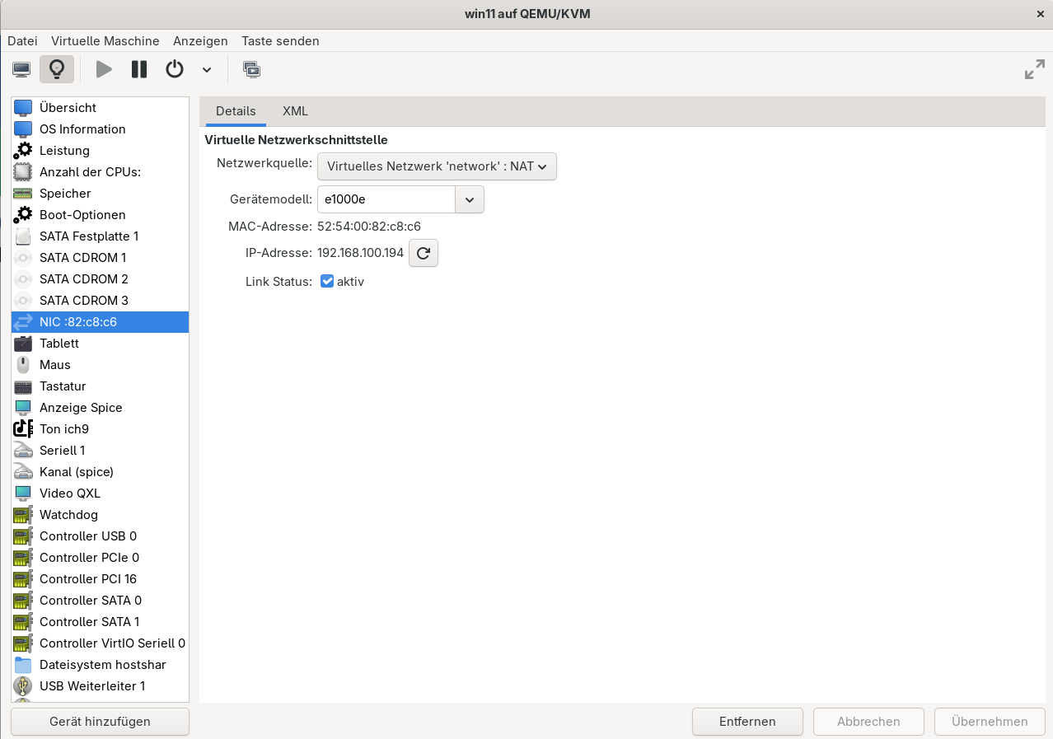Select the Watchdog device

[100, 515]
